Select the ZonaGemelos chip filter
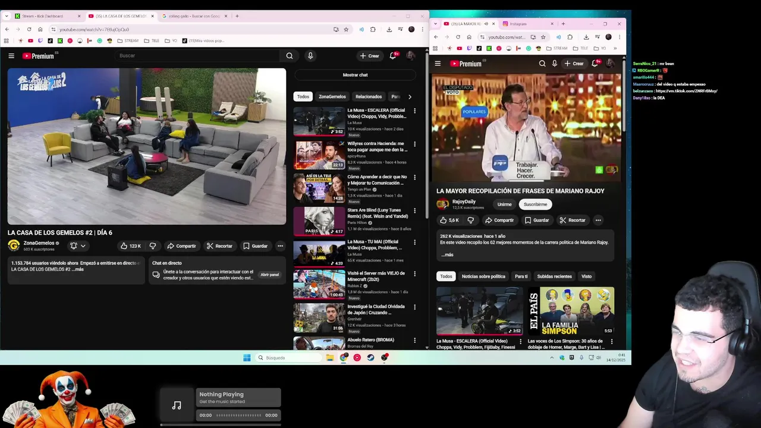Screen dimensions: 761x428 [x=332, y=97]
